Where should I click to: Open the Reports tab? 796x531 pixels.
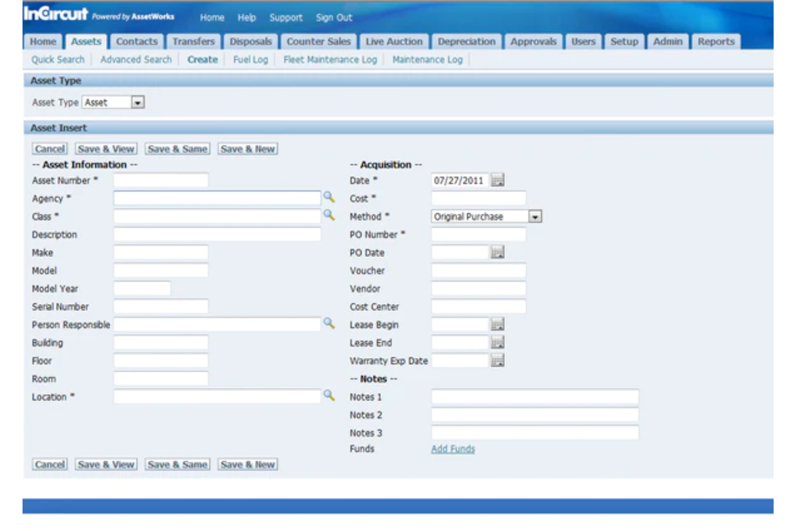tap(716, 41)
